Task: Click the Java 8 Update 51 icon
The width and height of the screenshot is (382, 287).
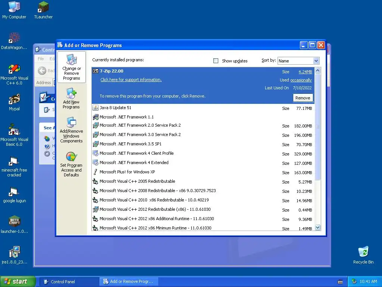Action: pyautogui.click(x=95, y=108)
